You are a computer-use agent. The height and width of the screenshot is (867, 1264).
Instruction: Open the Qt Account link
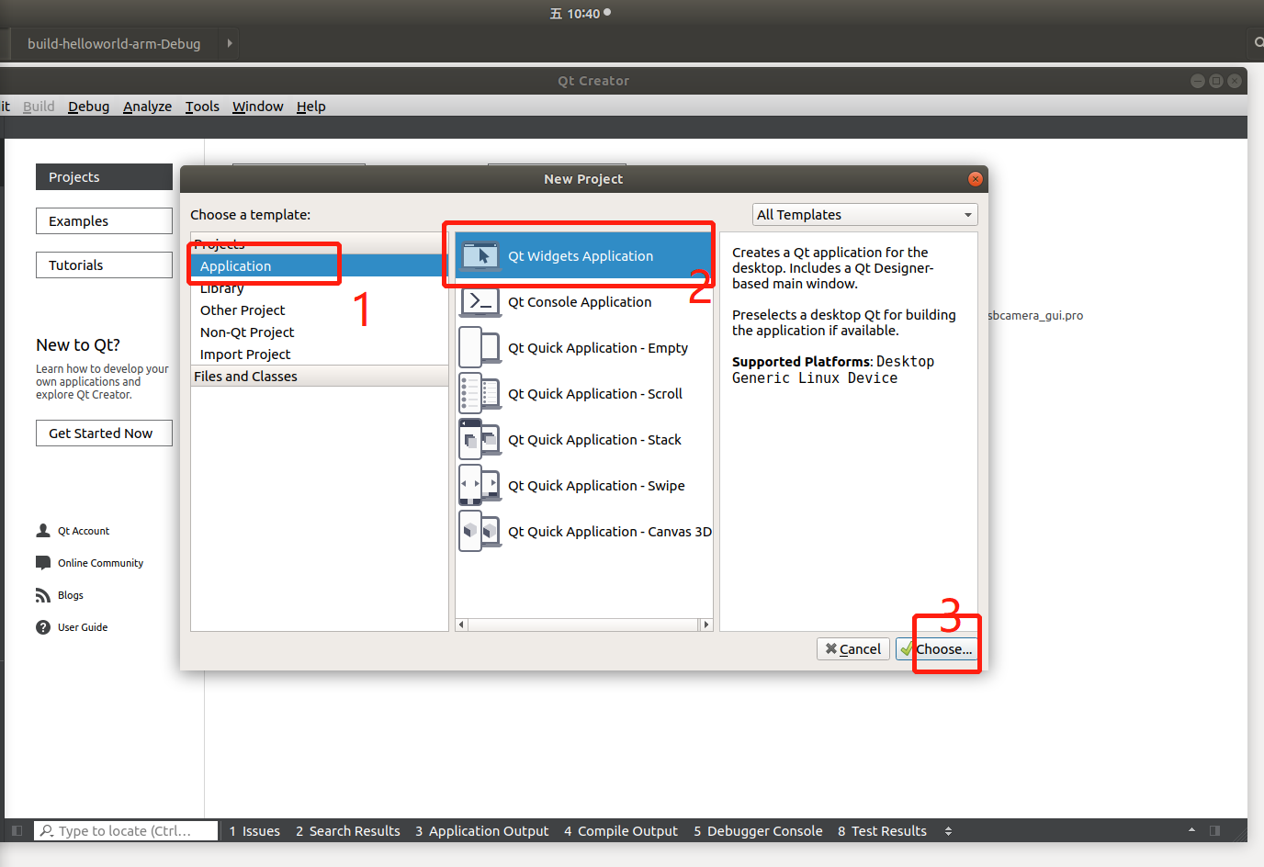(x=83, y=531)
